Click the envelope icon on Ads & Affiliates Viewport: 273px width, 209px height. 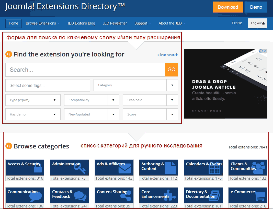tap(125, 168)
